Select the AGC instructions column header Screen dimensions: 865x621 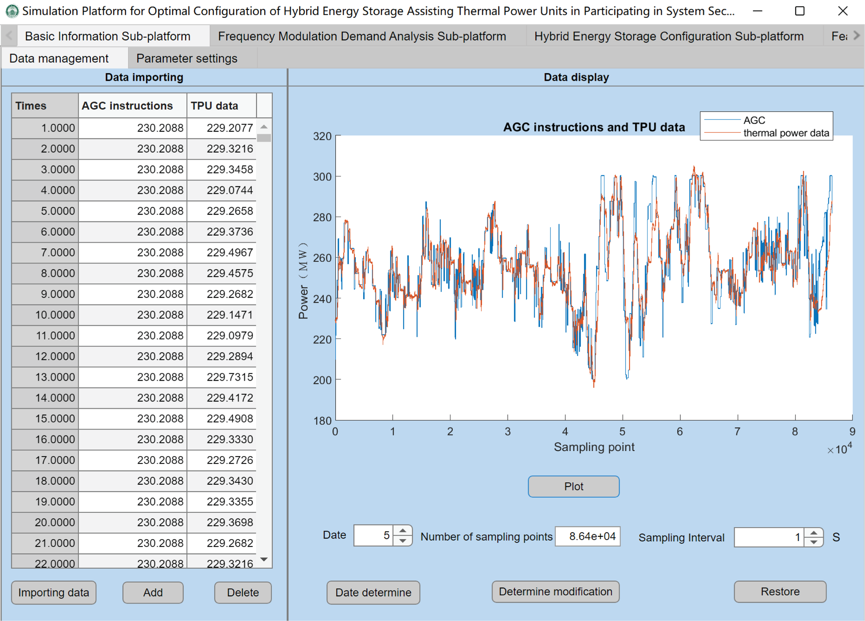click(x=128, y=106)
